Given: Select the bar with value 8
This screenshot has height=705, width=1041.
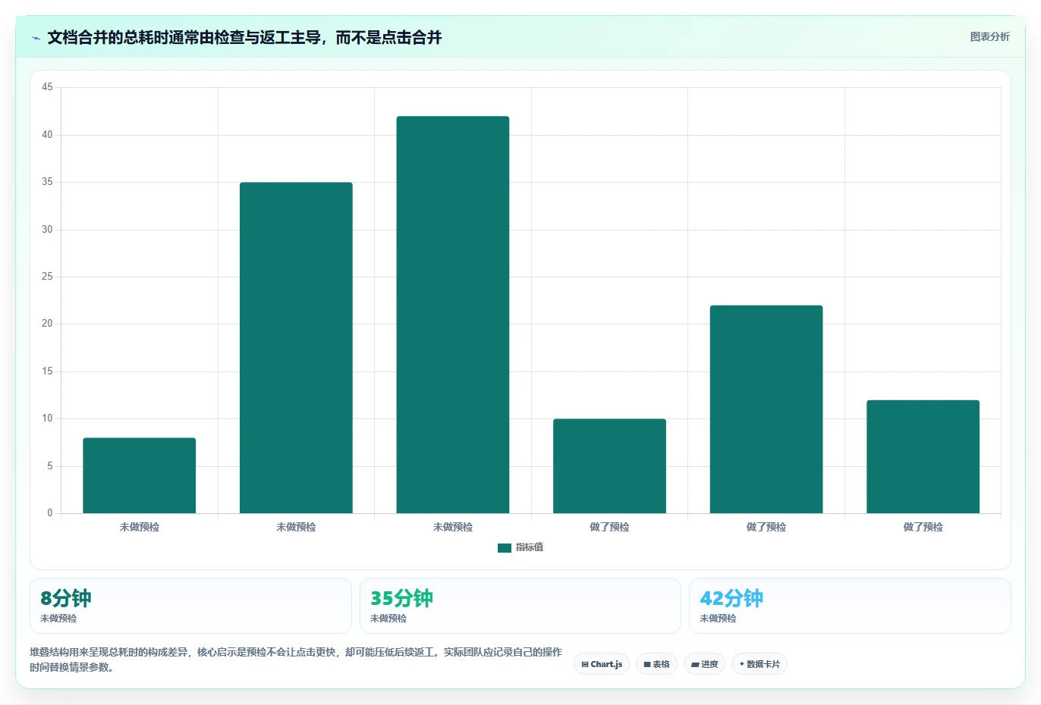Looking at the screenshot, I should pyautogui.click(x=140, y=475).
